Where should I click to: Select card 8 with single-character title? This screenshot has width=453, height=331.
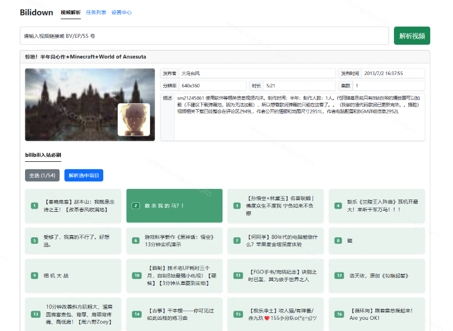377,241
